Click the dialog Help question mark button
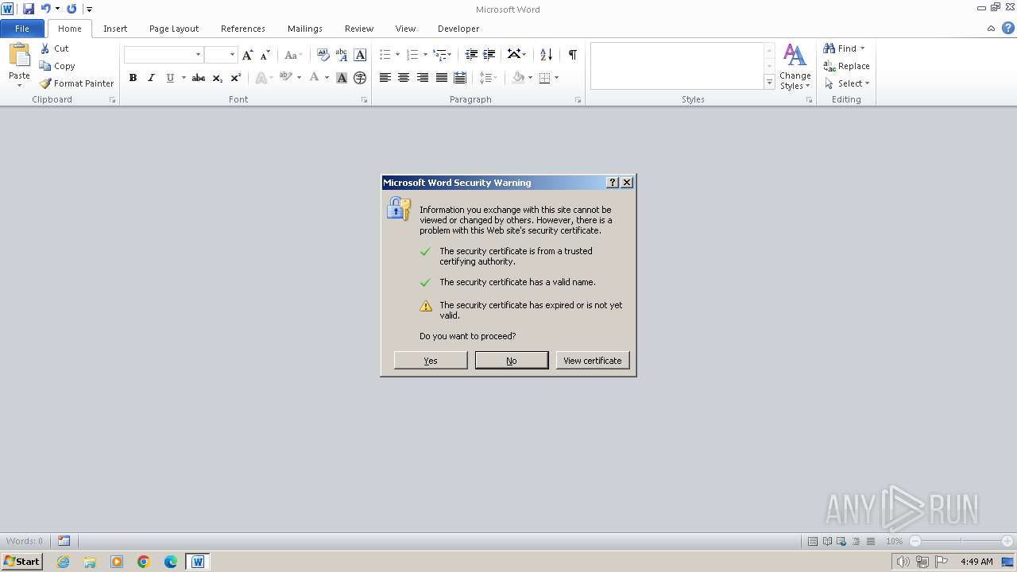The height and width of the screenshot is (572, 1017). [x=613, y=183]
